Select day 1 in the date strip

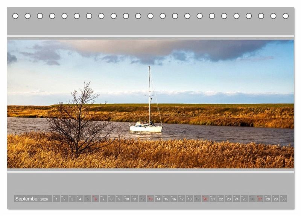pyautogui.click(x=56, y=199)
